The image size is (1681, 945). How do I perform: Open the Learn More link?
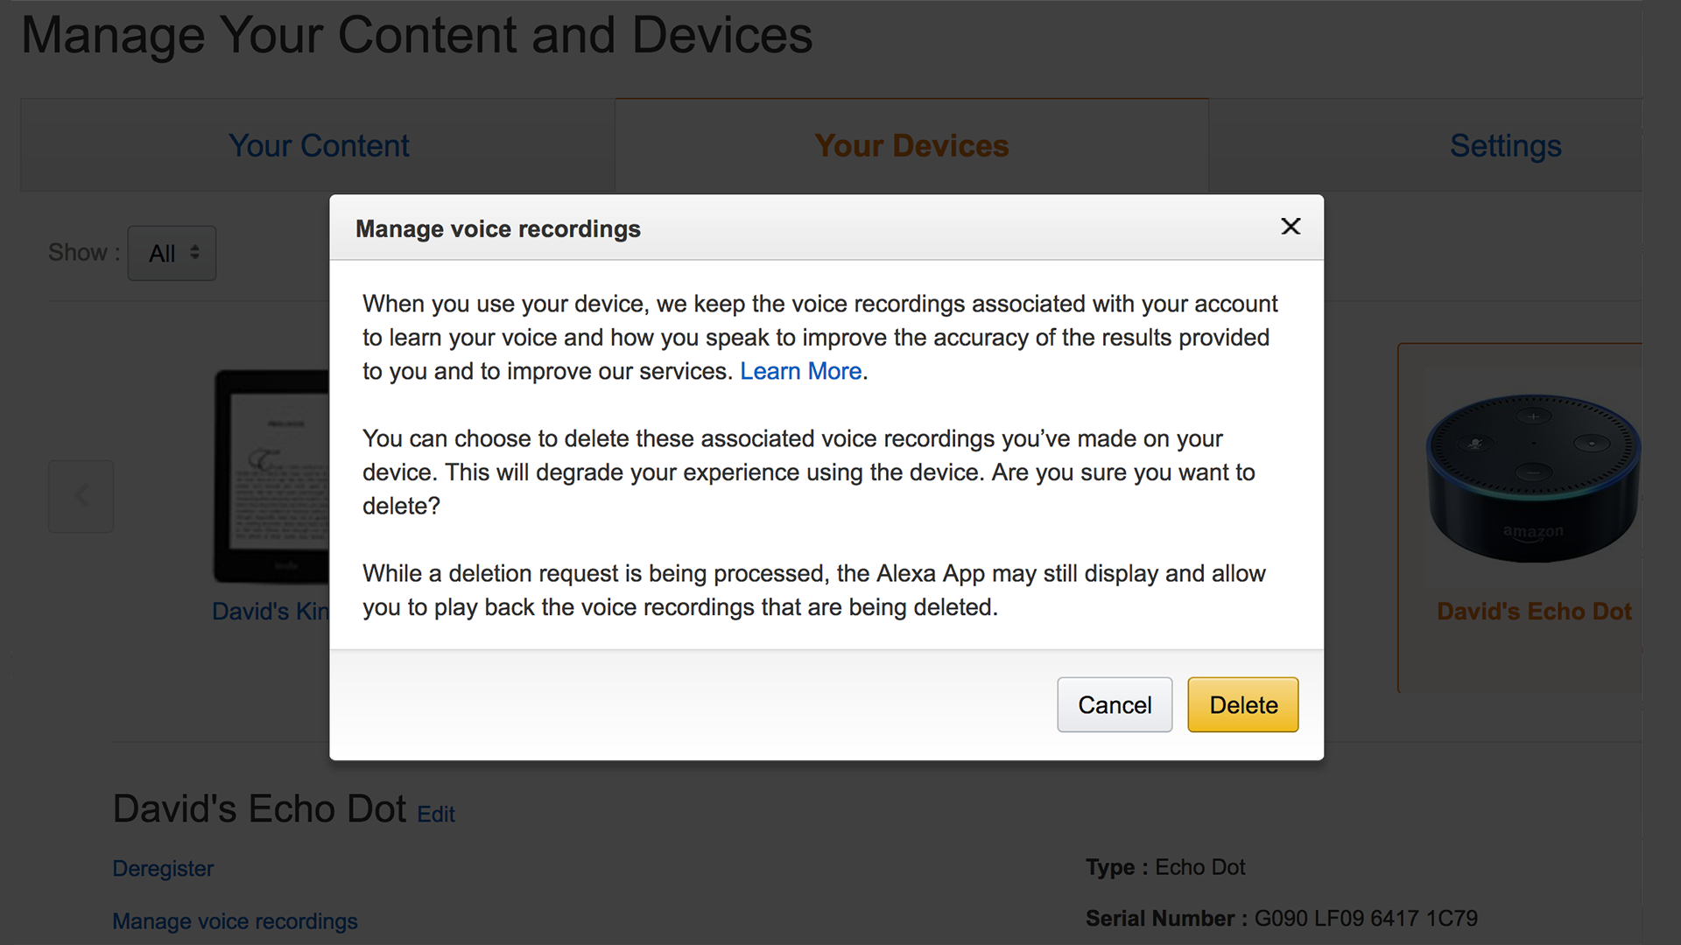[x=800, y=371]
